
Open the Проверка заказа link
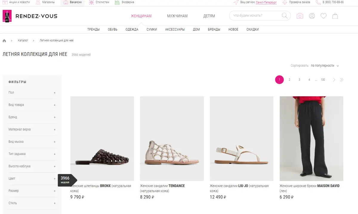[x=300, y=2]
